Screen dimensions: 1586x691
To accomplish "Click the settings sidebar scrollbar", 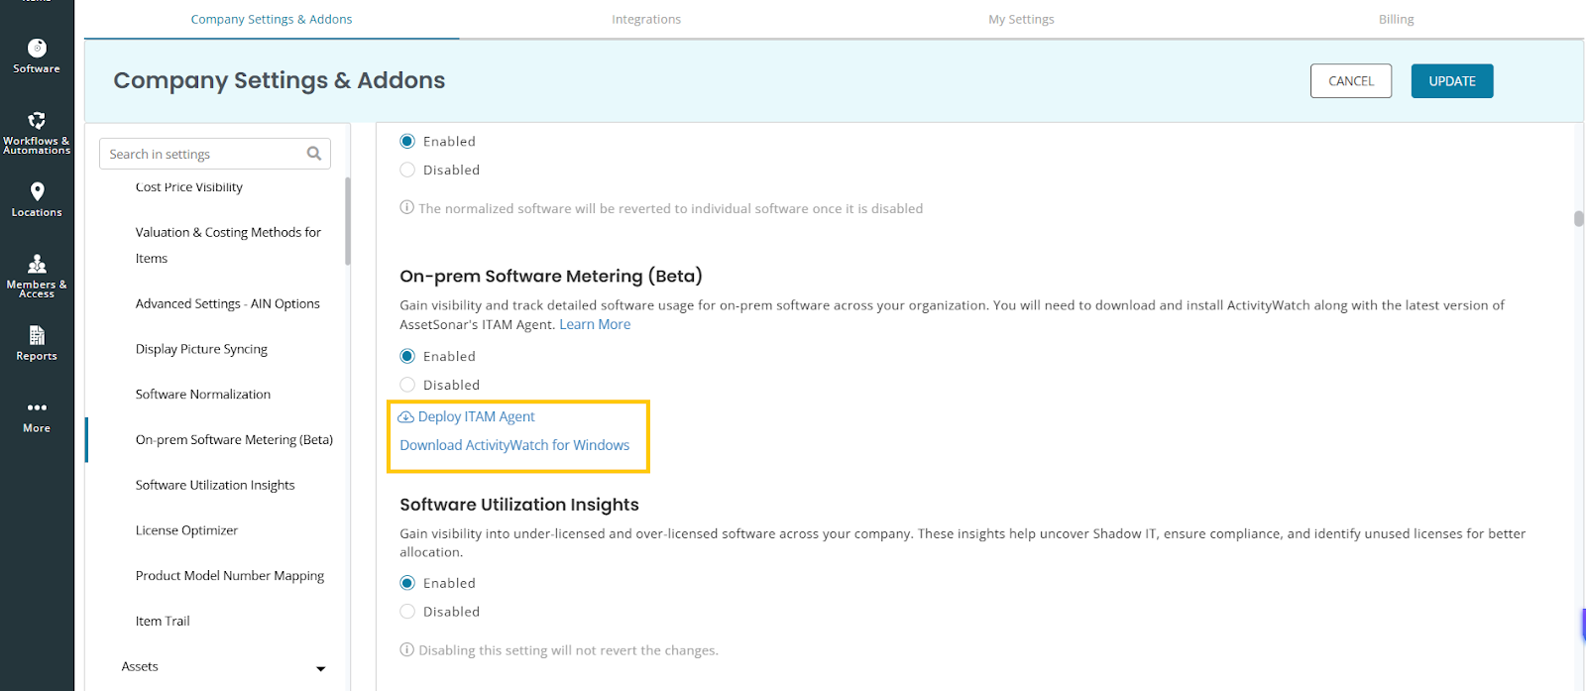I will (x=347, y=221).
